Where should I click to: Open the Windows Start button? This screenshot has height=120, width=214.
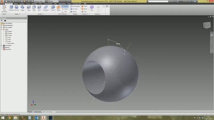pos(3,118)
